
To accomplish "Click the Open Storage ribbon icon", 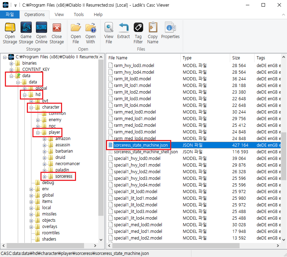I will coord(10,28).
